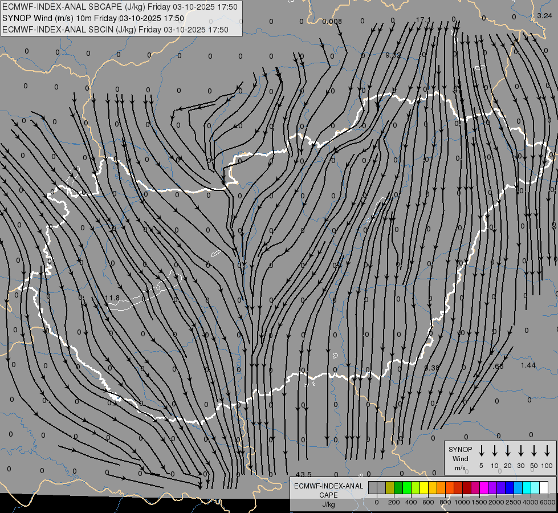Click the 11.8 value on the map
This screenshot has height=513, width=558.
click(x=112, y=298)
